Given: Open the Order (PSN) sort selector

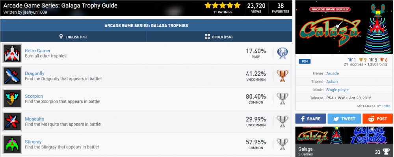Looking at the screenshot, I should pos(220,37).
